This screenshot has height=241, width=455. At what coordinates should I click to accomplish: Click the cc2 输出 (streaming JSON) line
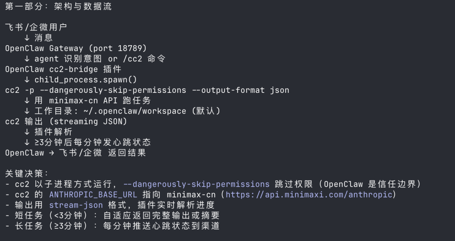click(x=66, y=122)
